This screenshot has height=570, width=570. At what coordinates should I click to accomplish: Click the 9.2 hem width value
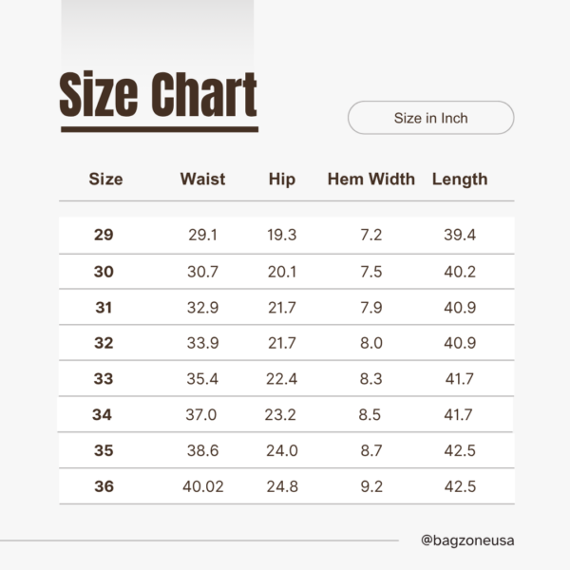[371, 486]
